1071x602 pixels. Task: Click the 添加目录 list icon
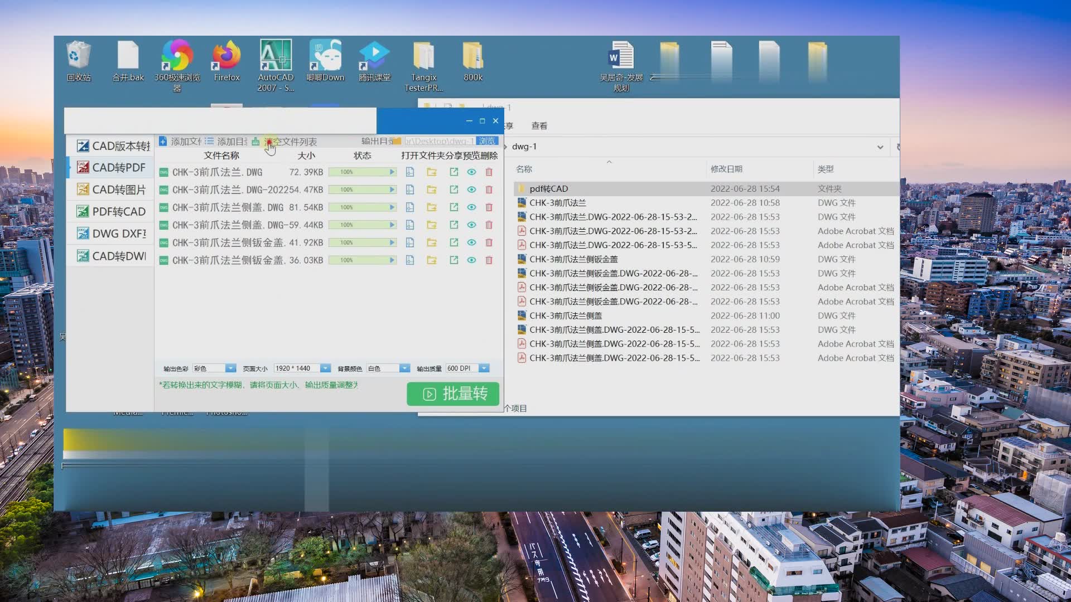tap(209, 142)
